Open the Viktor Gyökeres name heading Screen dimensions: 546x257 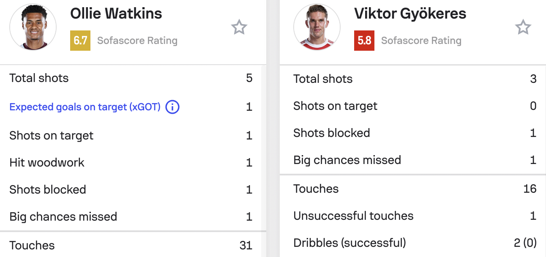tap(410, 14)
